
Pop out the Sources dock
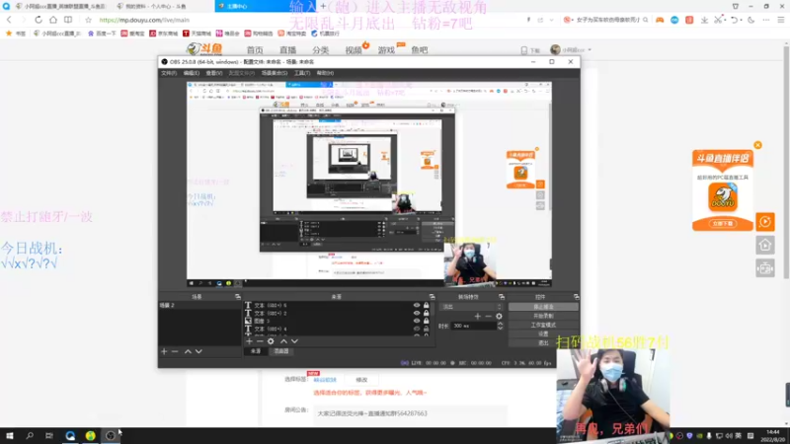coord(432,297)
